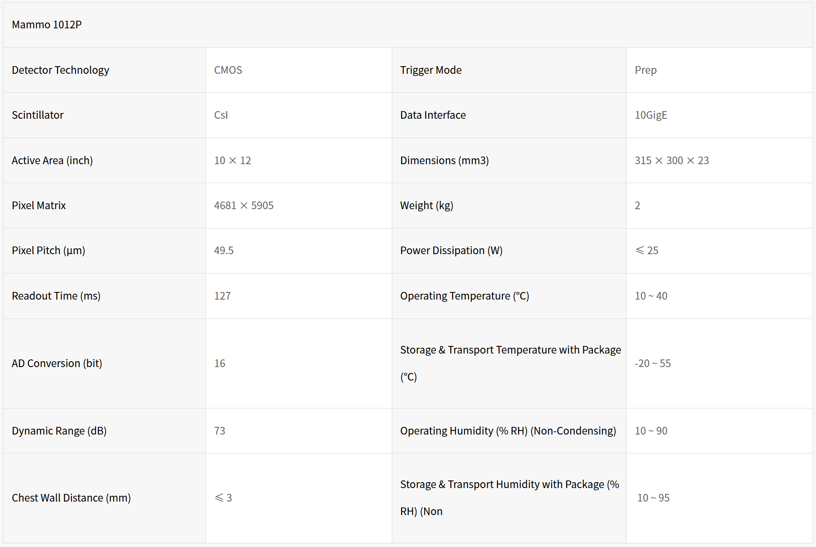Select the Power Dissipation (W) label
This screenshot has width=816, height=547.
click(x=451, y=251)
